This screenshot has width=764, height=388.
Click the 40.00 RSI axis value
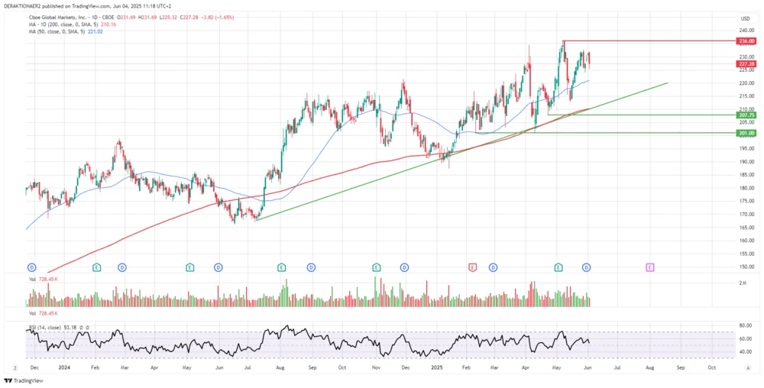[746, 352]
